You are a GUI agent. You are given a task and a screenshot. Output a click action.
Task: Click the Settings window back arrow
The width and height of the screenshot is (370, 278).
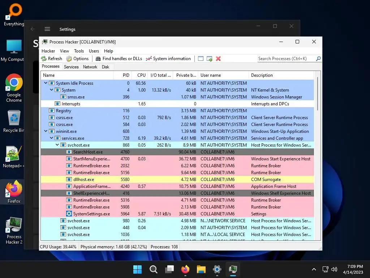[x=33, y=29]
